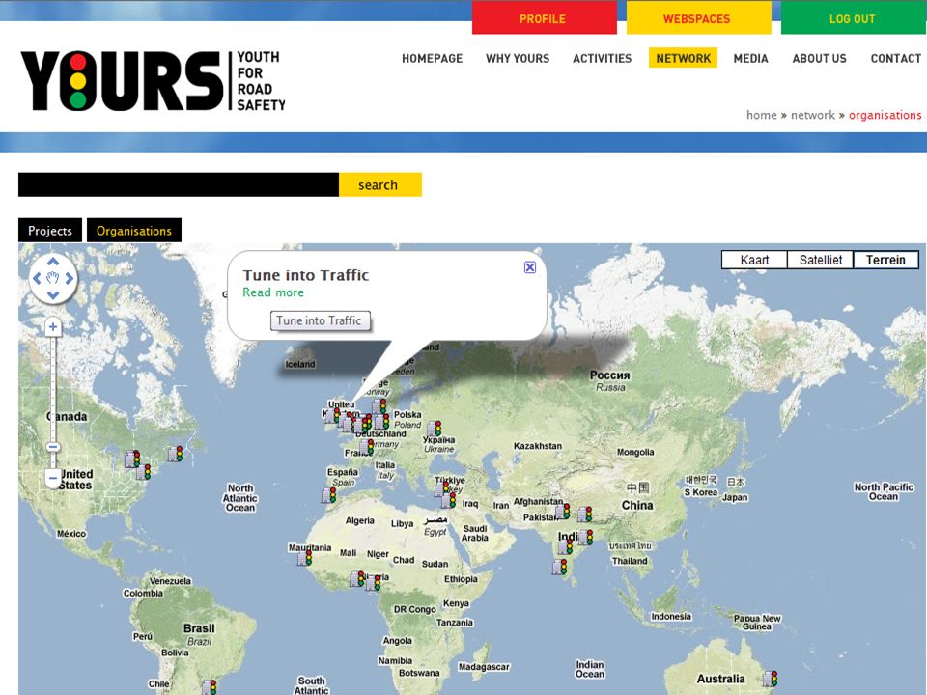Open the red PROFILE tab
Viewport: 927px width, 695px height.
[x=544, y=18]
